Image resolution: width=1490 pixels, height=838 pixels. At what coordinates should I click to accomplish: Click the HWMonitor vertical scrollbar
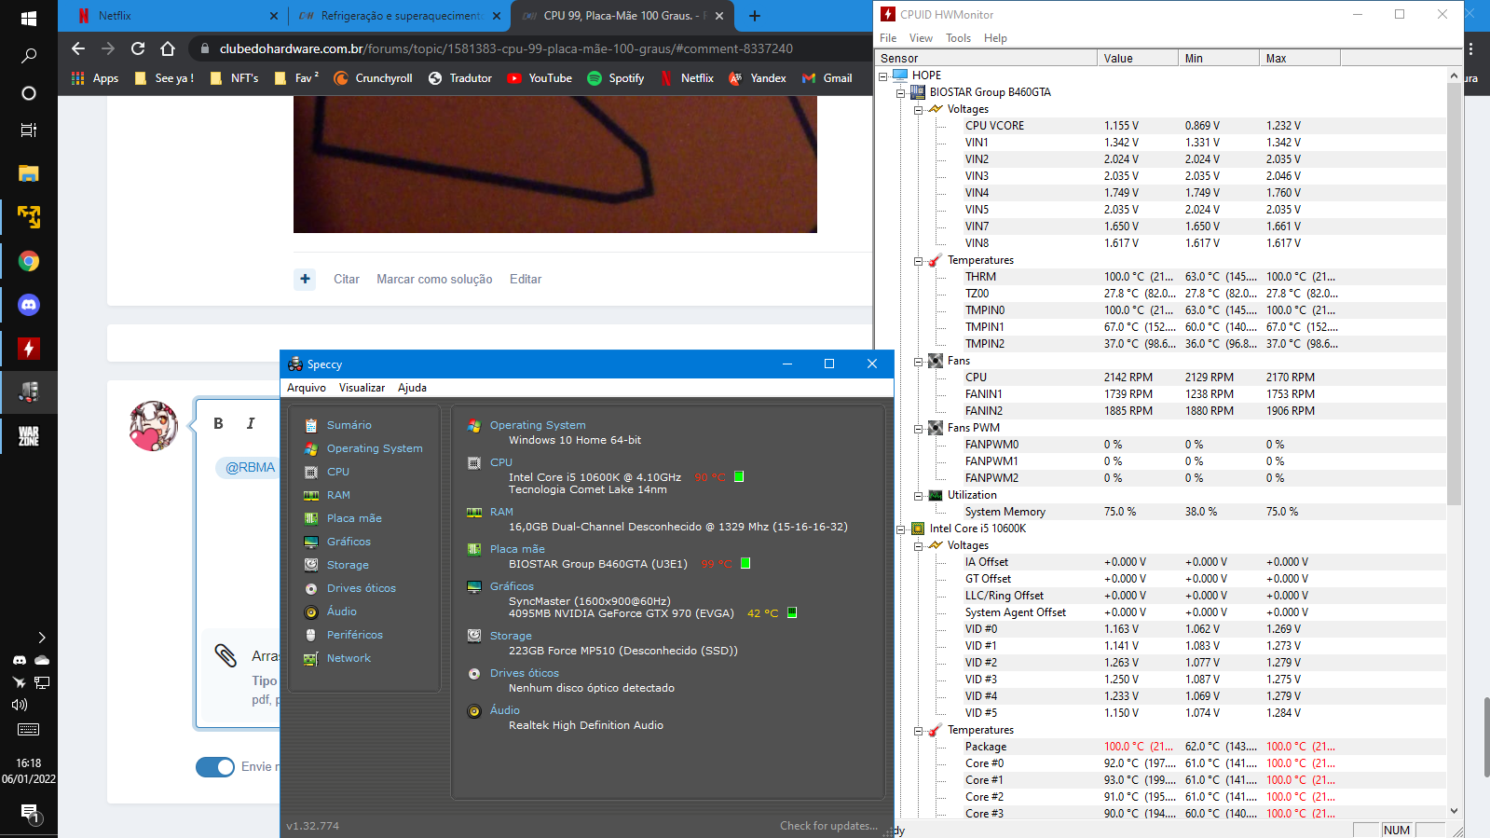click(1454, 294)
